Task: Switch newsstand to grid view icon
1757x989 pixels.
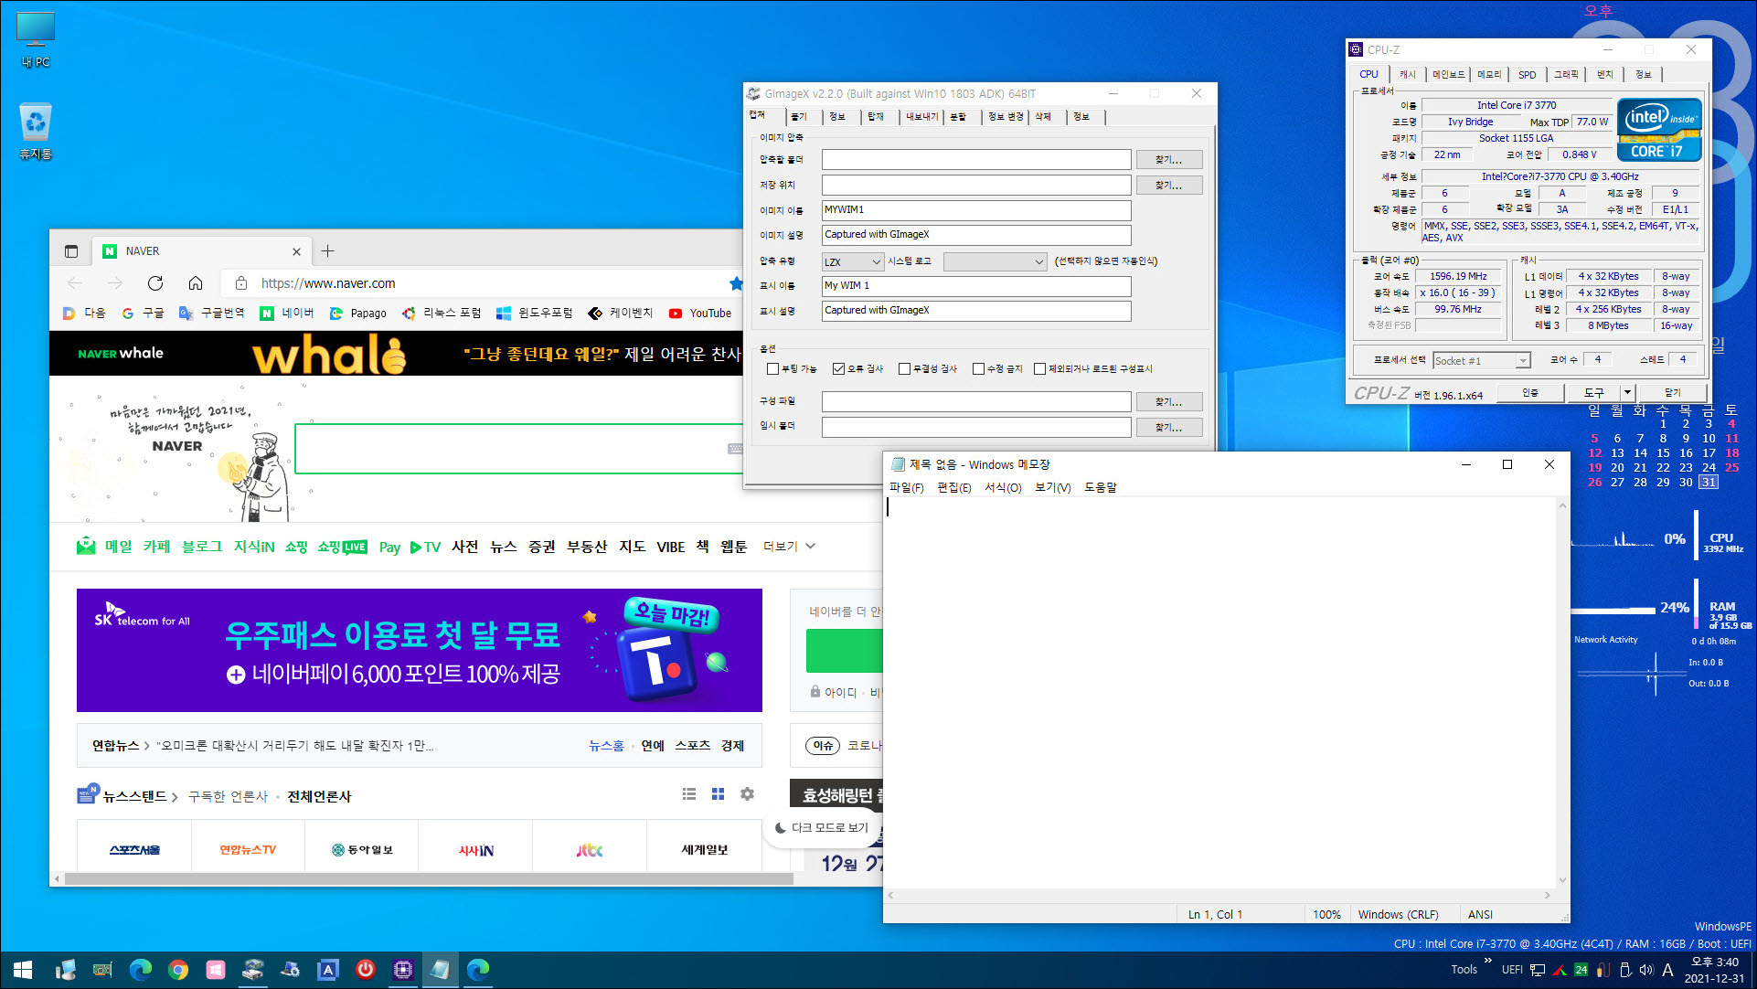Action: pyautogui.click(x=718, y=794)
